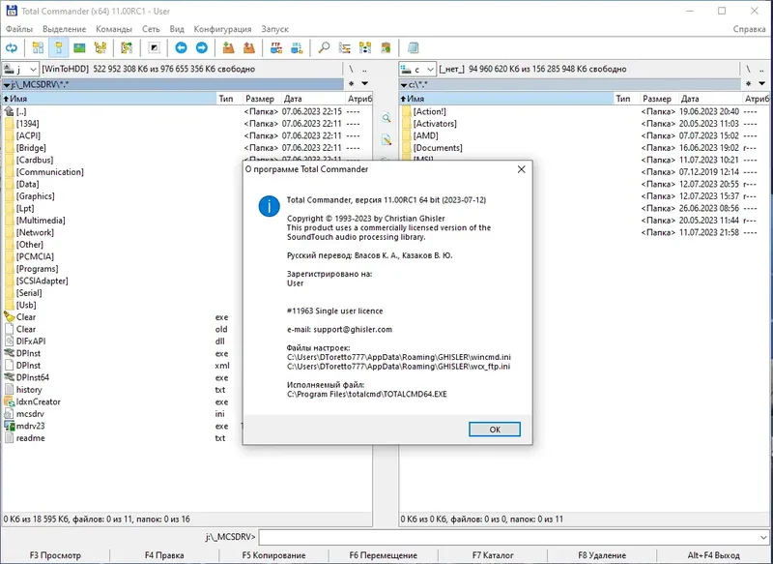
Task: Open the right panel favorites asterisk button
Action: (748, 84)
